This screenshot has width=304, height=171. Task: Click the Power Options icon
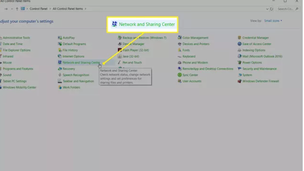(240, 63)
